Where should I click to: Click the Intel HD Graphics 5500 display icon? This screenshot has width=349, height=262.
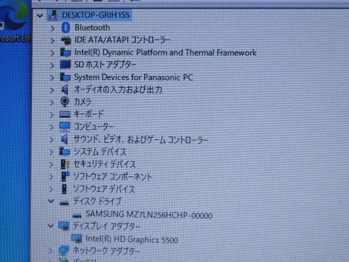(x=77, y=239)
